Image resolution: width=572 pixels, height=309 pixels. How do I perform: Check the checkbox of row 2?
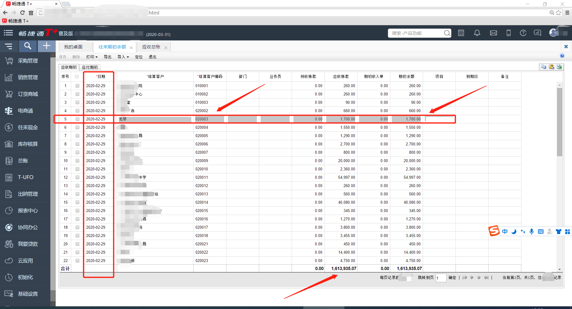77,94
